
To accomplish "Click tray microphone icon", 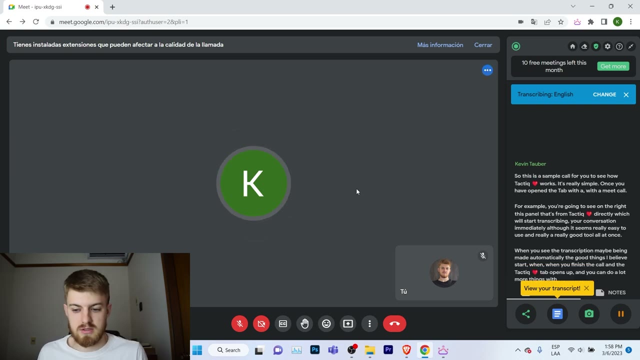I will pyautogui.click(x=539, y=350).
